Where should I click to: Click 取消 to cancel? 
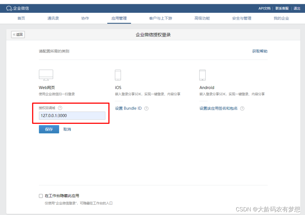pos(67,129)
